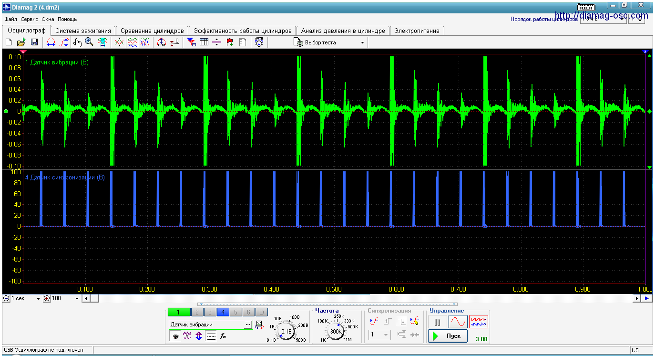
Task: Select the dual waveform recorder mode button
Action: coord(479,322)
